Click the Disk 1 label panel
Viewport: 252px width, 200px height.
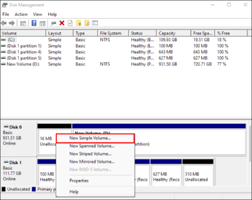click(x=19, y=171)
